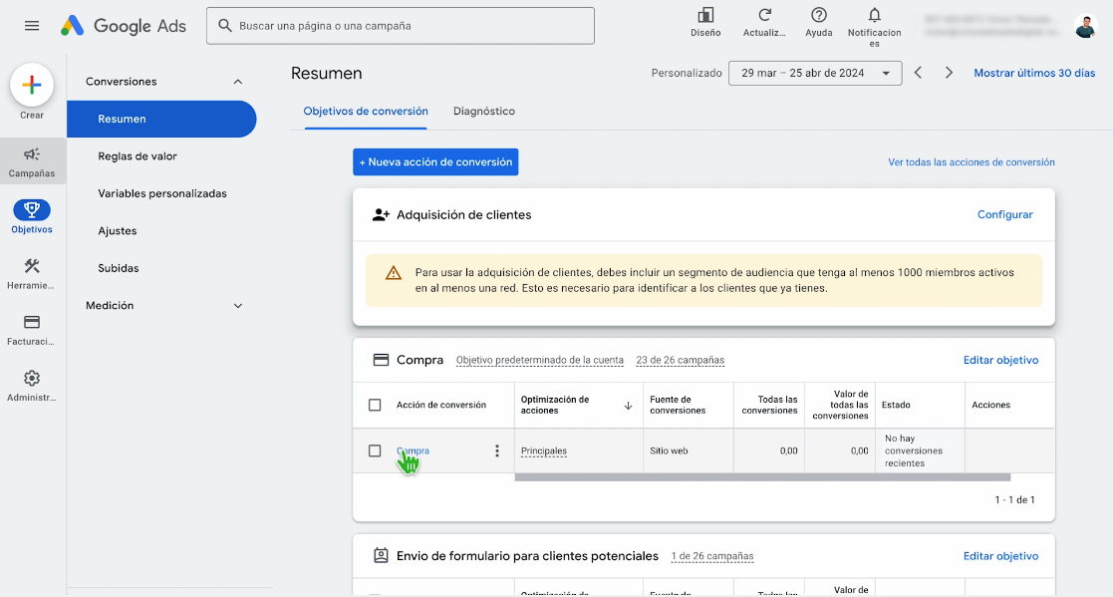The height and width of the screenshot is (597, 1113).
Task: Select all rows checkbox in Compra table
Action: pyautogui.click(x=375, y=405)
